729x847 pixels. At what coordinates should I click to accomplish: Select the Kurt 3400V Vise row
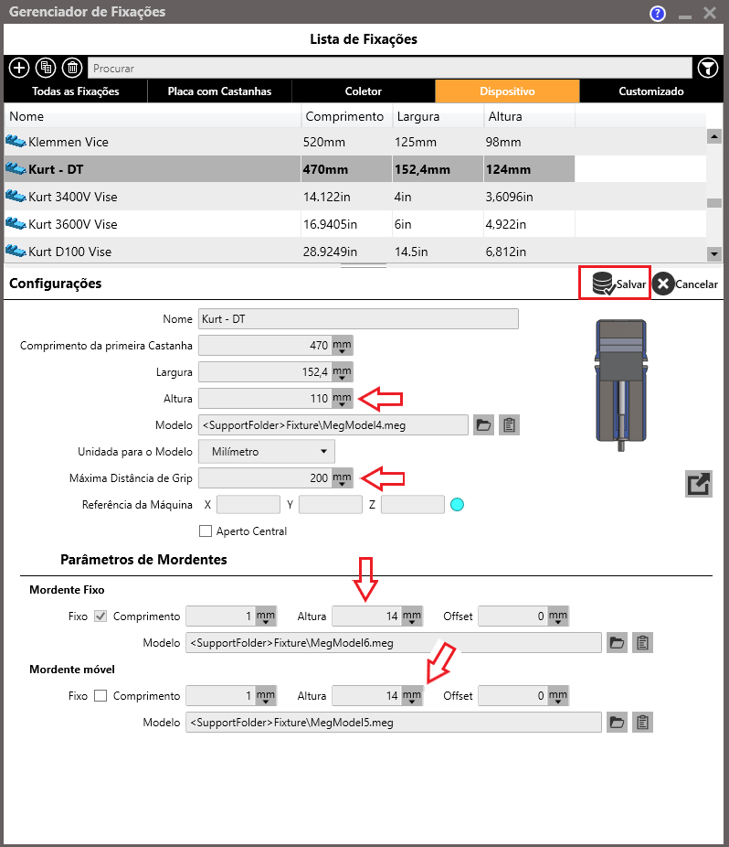[x=355, y=197]
